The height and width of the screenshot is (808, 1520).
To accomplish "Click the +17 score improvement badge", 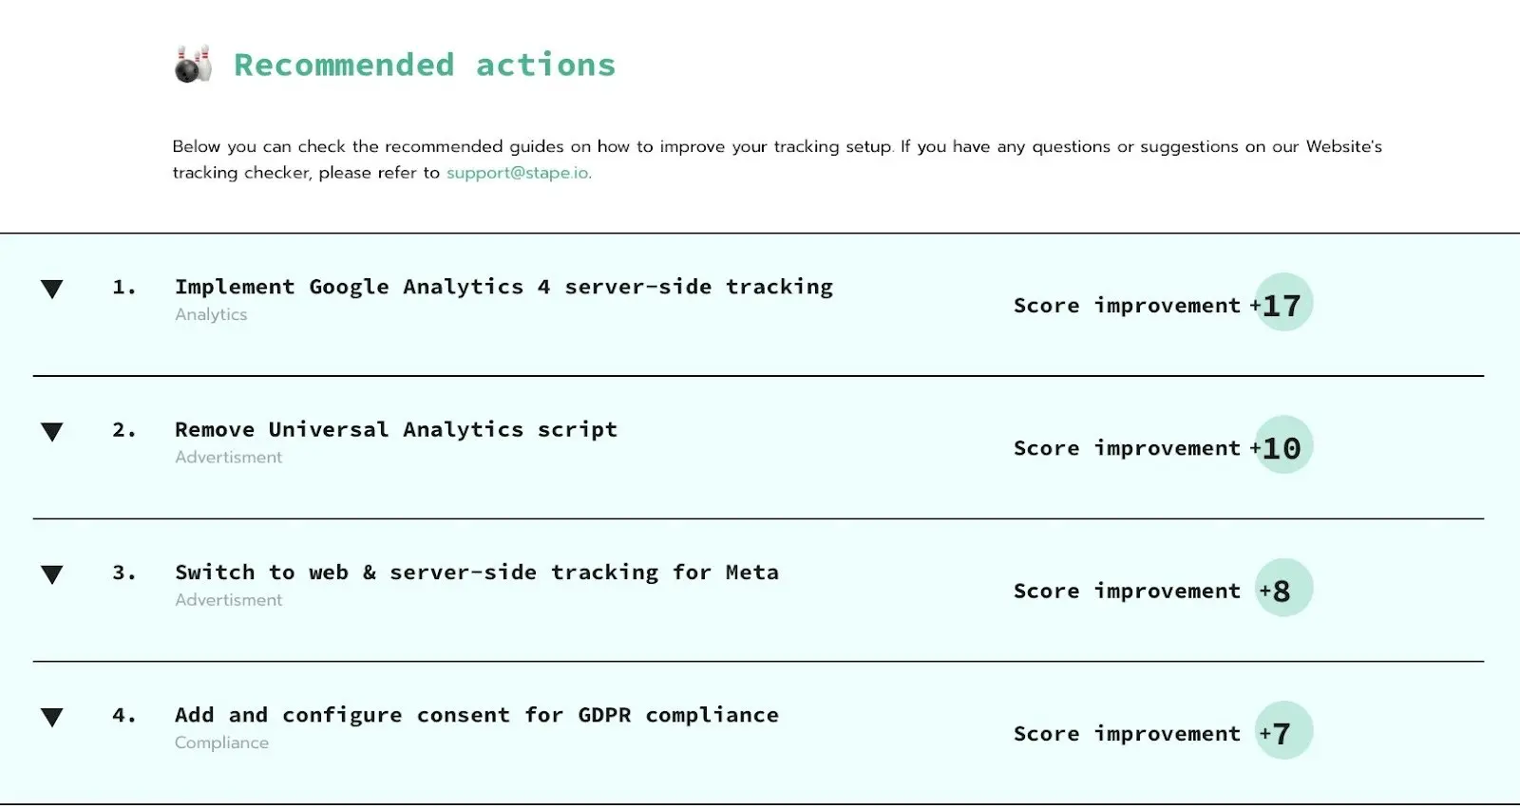I will tap(1283, 303).
